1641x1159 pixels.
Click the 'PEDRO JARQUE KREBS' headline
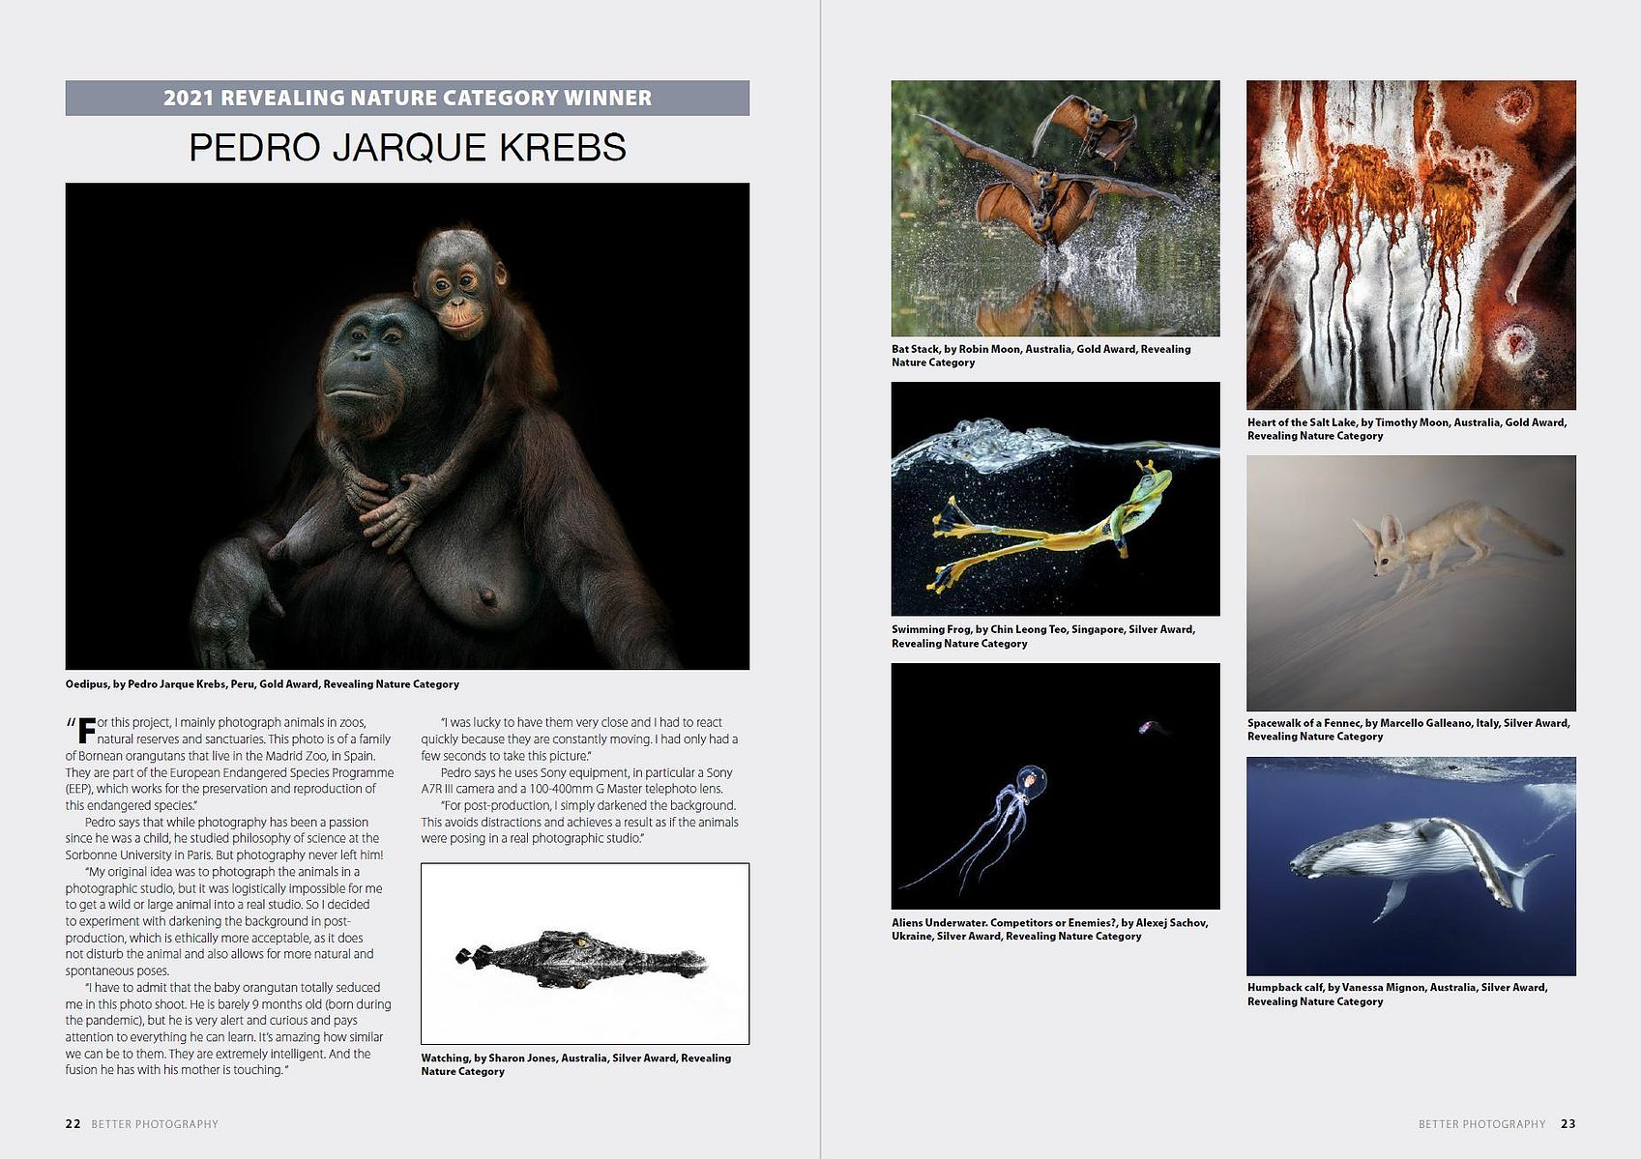[x=407, y=148]
